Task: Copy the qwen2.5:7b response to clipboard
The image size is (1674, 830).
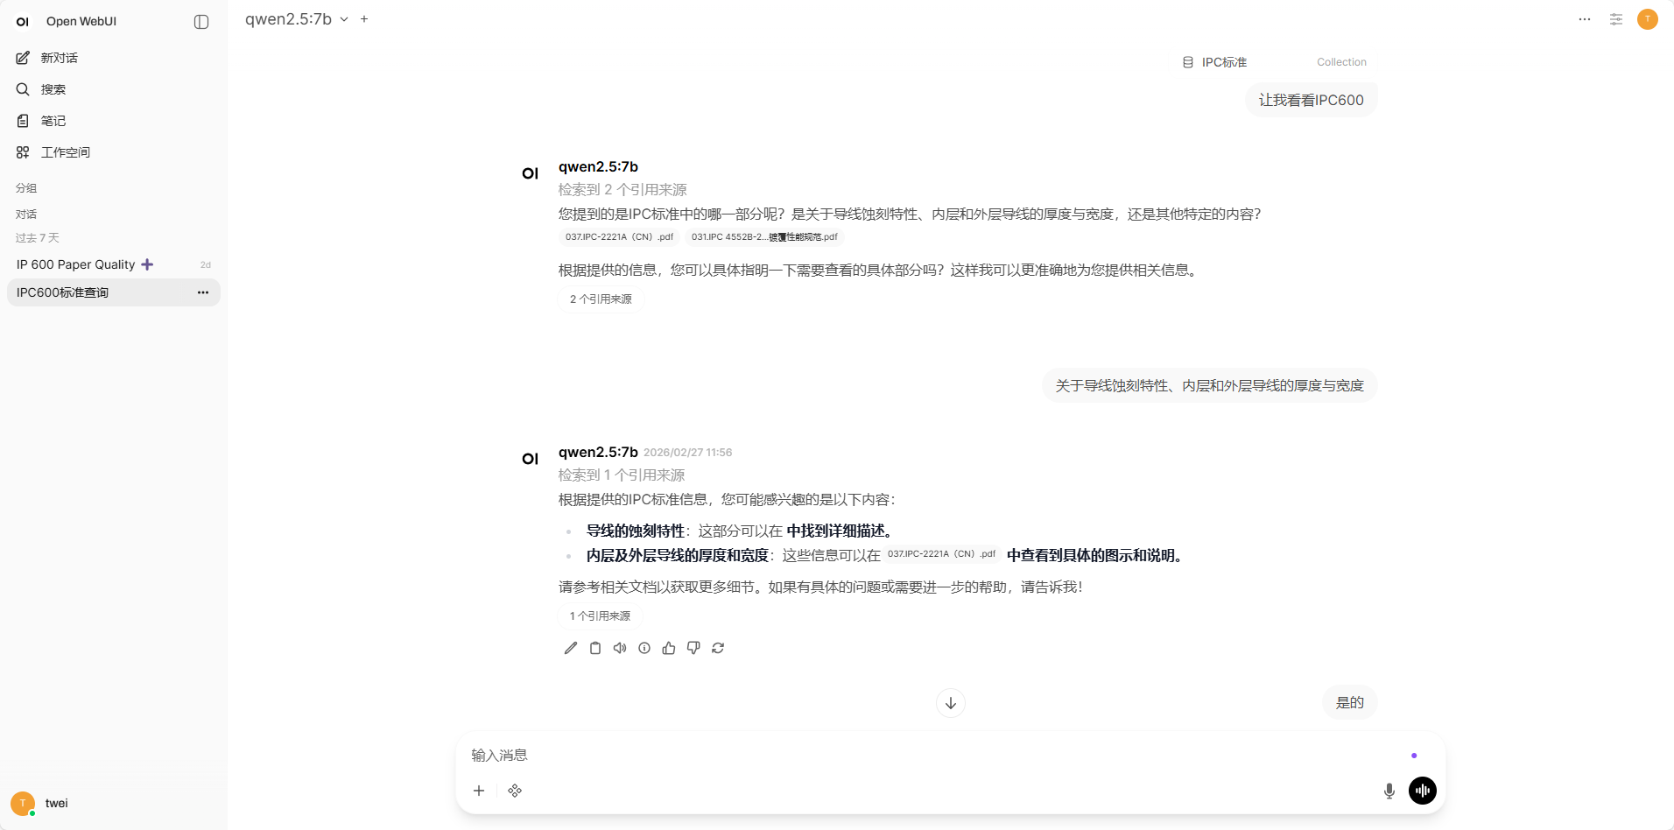Action: [595, 647]
